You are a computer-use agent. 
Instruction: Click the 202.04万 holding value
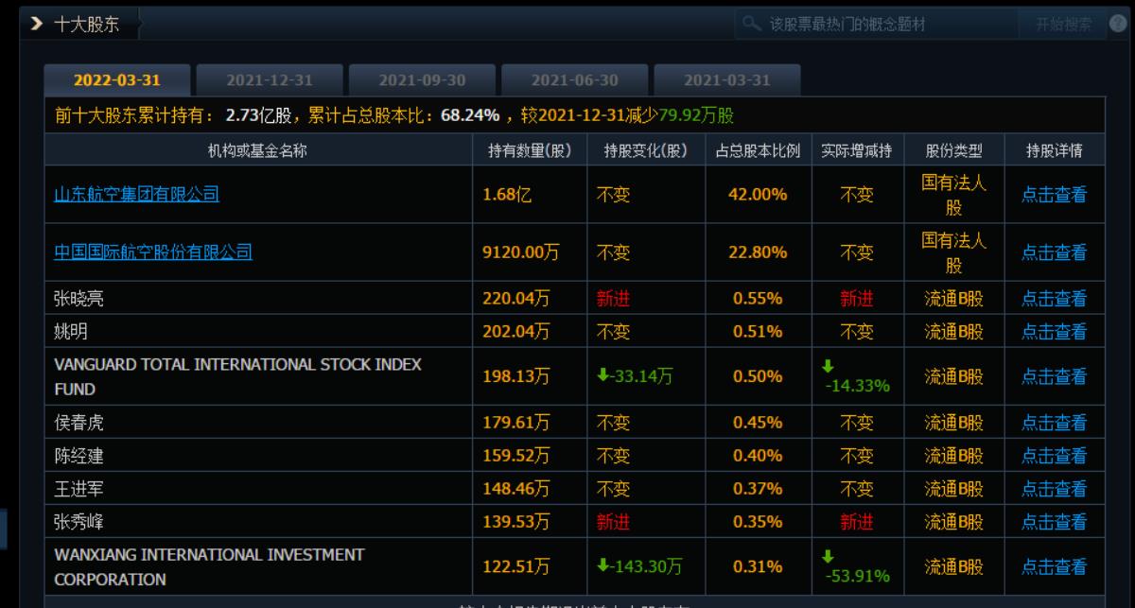[x=516, y=332]
